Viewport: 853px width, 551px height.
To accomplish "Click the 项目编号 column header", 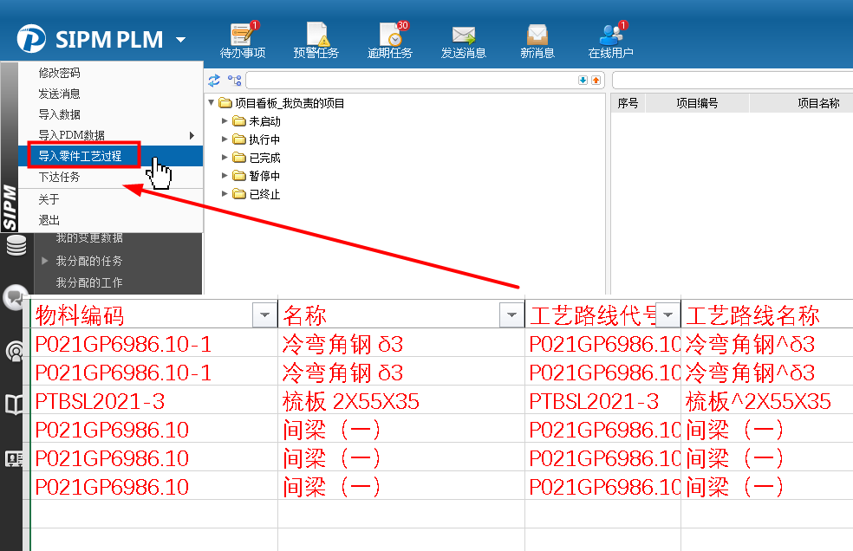I will [697, 103].
